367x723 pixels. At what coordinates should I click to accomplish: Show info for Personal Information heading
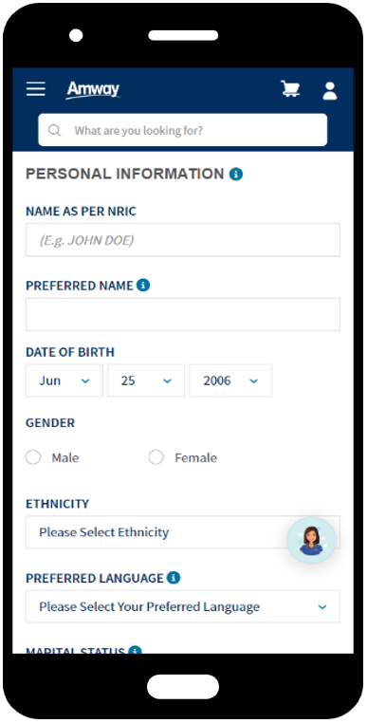point(236,175)
